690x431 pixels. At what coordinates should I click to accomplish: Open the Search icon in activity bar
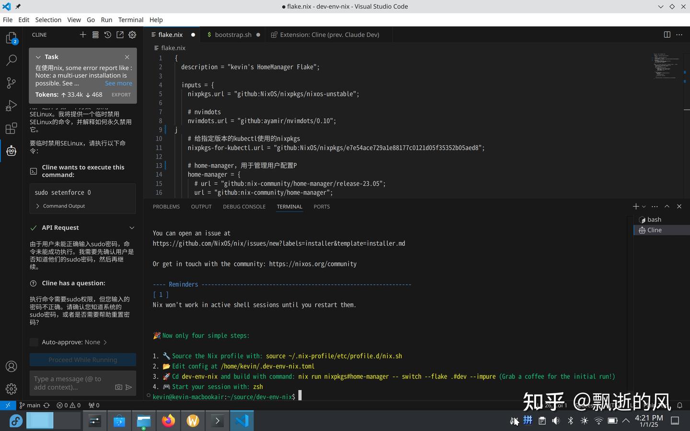coord(11,60)
